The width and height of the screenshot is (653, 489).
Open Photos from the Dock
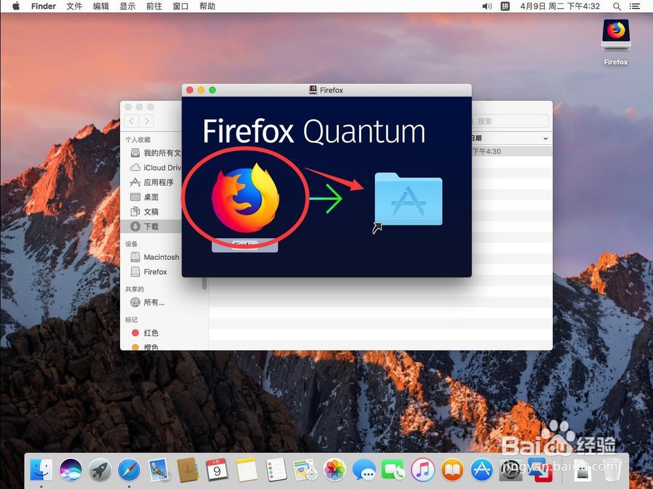[x=334, y=470]
